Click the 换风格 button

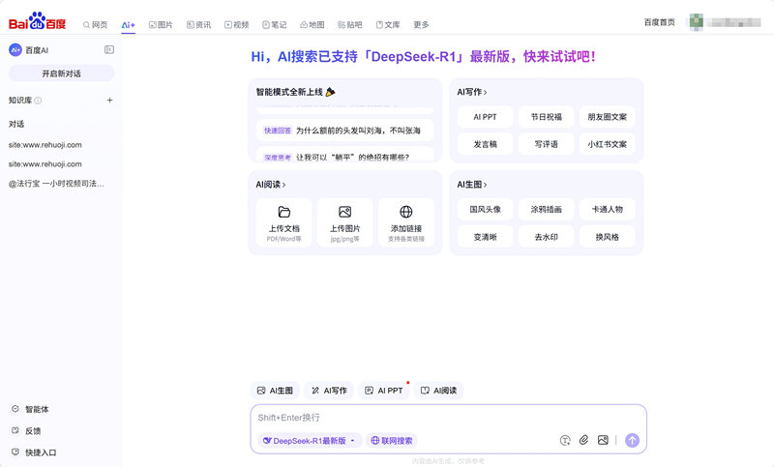coord(608,237)
